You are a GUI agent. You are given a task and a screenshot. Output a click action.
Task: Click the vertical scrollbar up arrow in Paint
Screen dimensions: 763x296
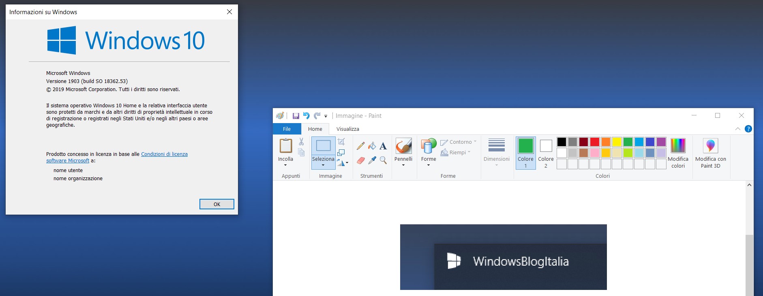coord(749,185)
